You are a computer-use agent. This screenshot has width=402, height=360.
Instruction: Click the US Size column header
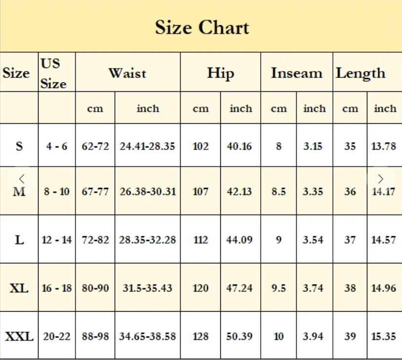[x=53, y=73]
